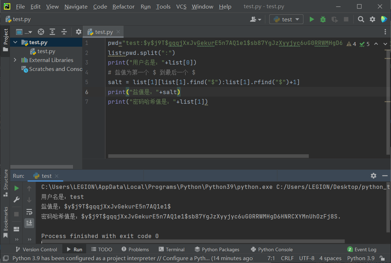Image resolution: width=391 pixels, height=263 pixels.
Task: Toggle tool window bars icon at bottom-left
Action: (x=6, y=258)
